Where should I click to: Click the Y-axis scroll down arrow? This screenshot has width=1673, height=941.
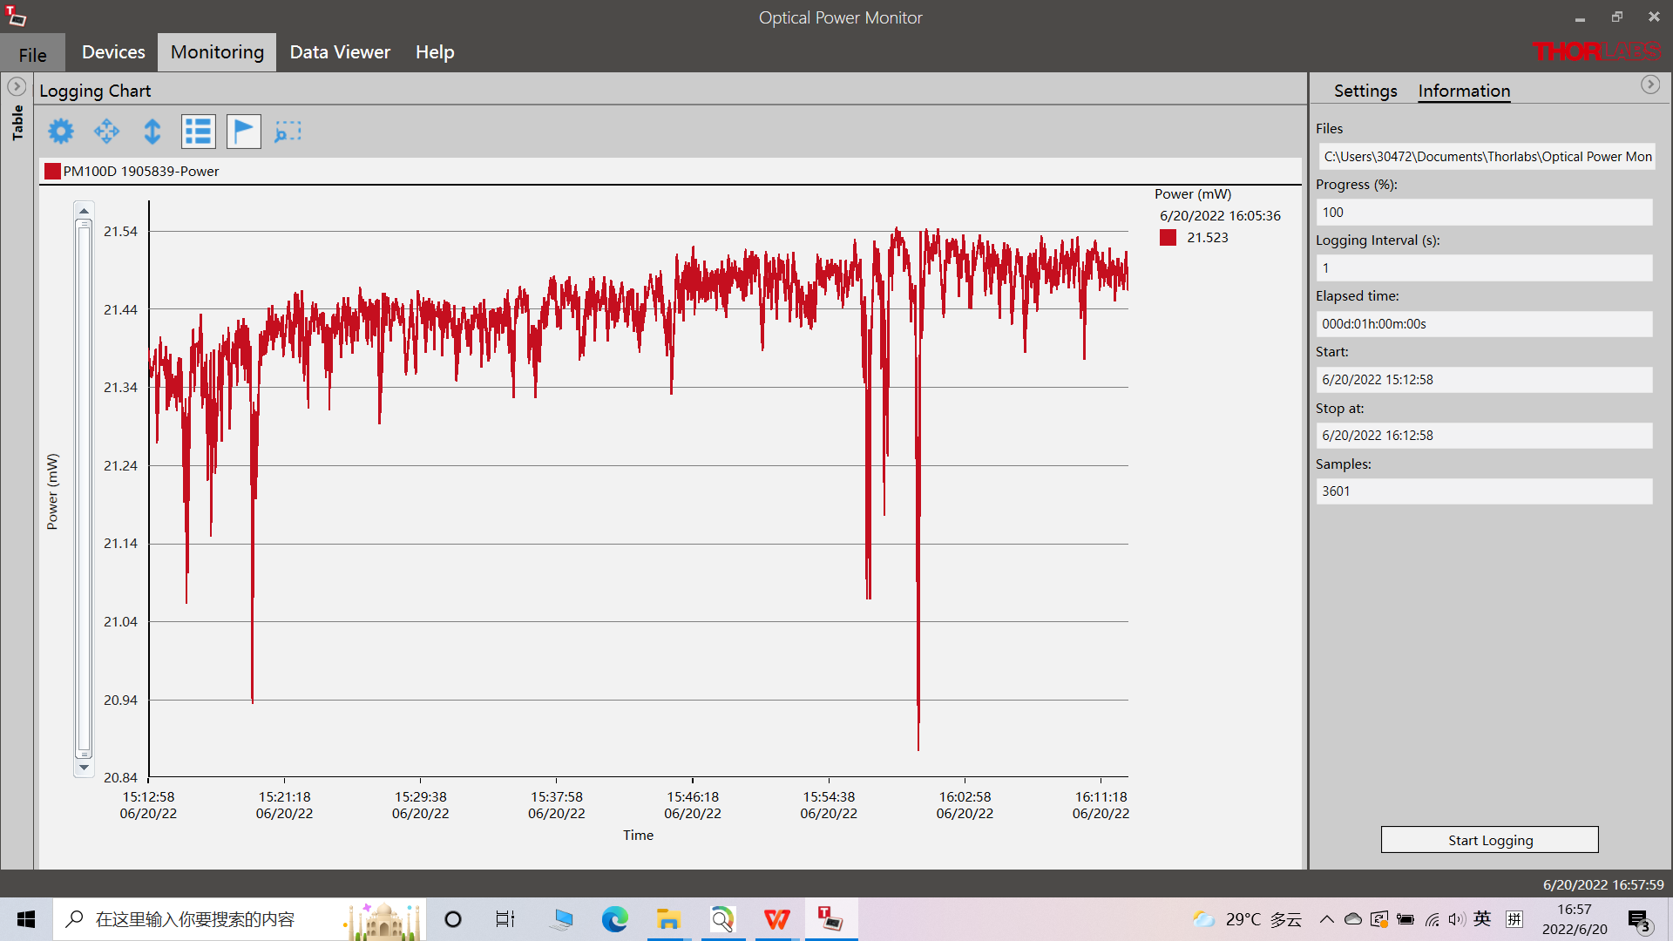coord(84,768)
